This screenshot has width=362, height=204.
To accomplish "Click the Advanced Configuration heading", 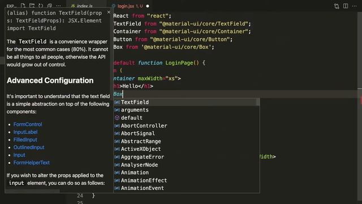I will (x=50, y=80).
